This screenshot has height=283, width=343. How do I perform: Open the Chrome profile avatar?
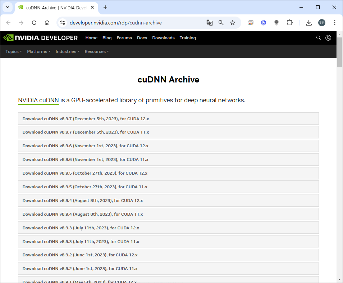pos(322,23)
